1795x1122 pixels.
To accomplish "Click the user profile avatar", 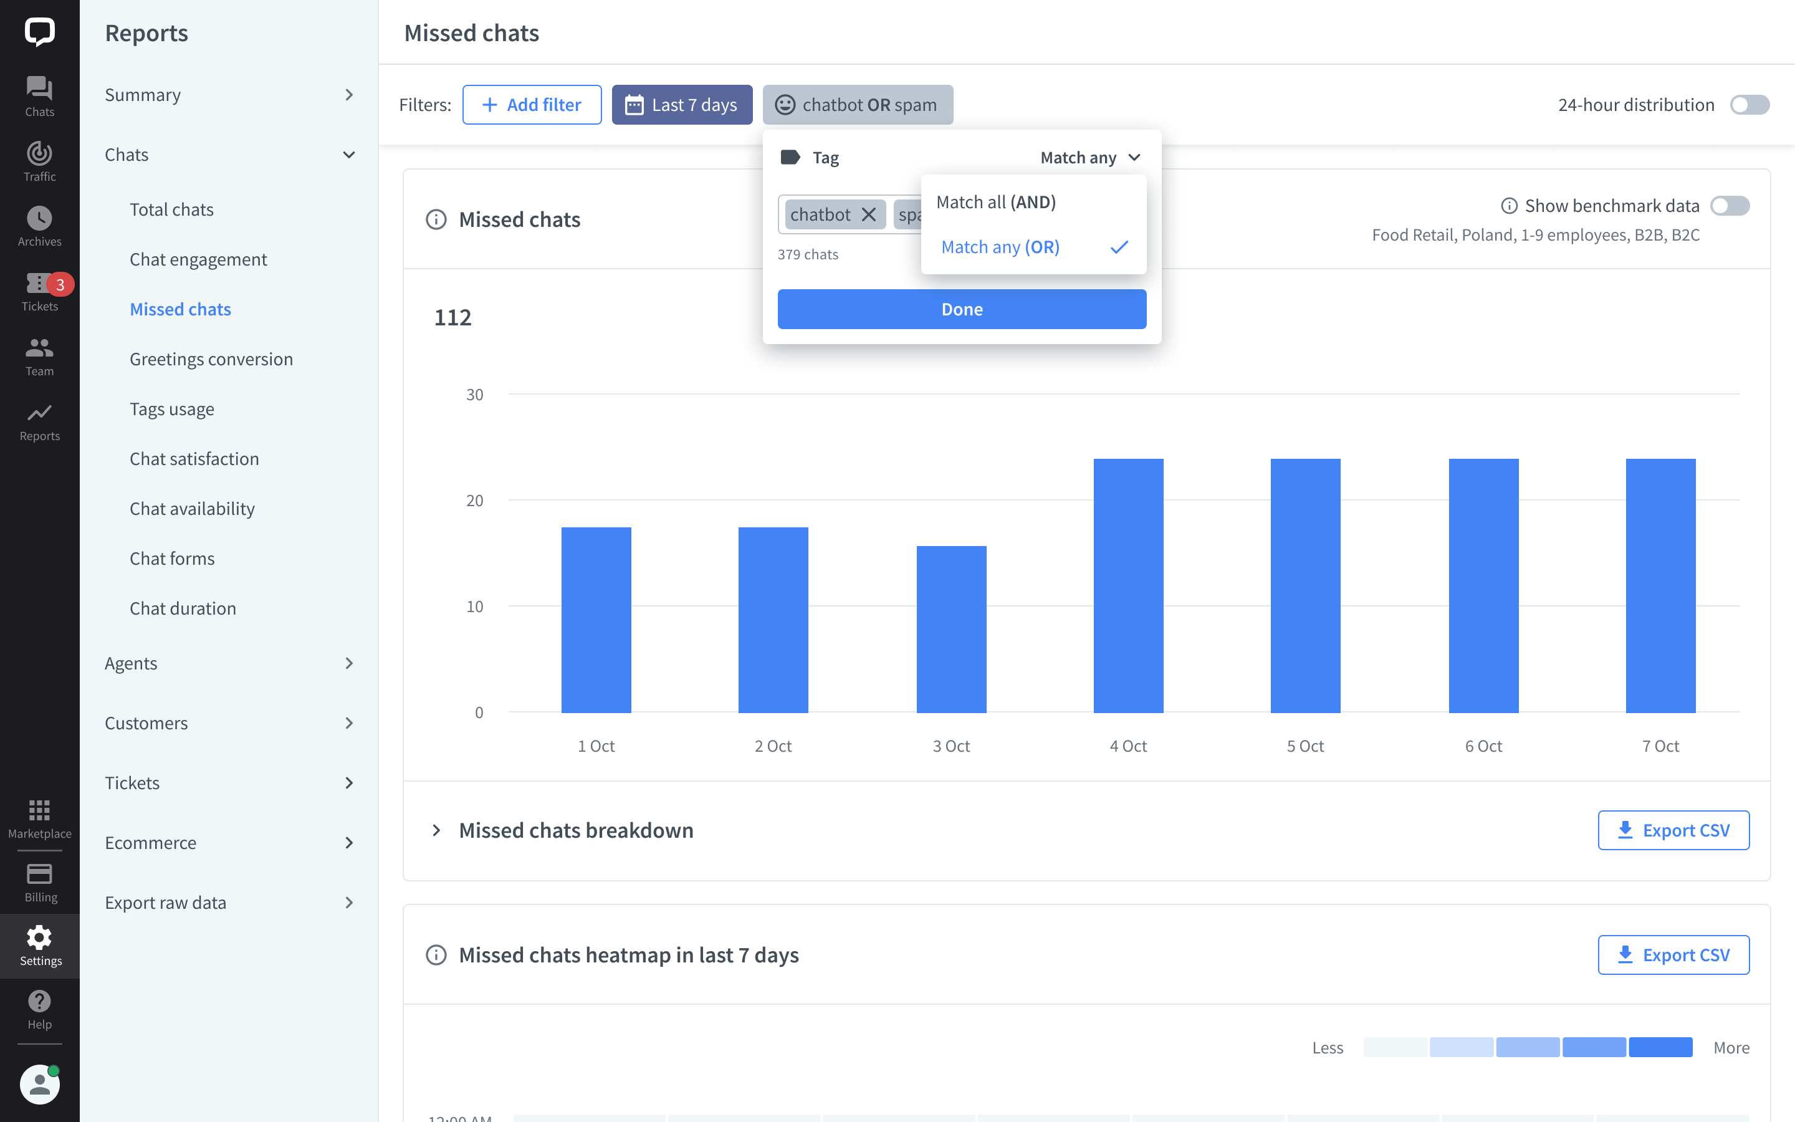I will click(x=39, y=1084).
